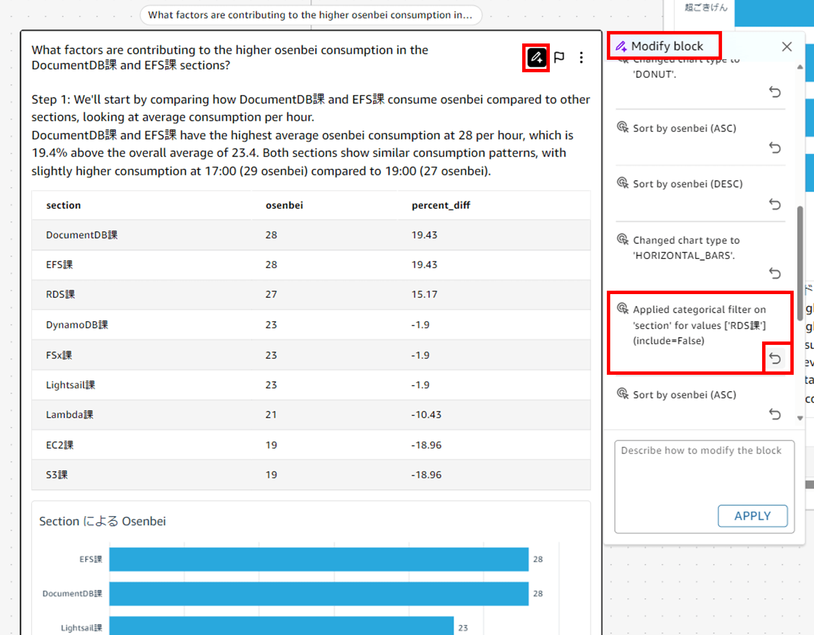Viewport: 814px width, 635px height.
Task: Click the 'Applied categorical filter' history entry text
Action: click(699, 325)
